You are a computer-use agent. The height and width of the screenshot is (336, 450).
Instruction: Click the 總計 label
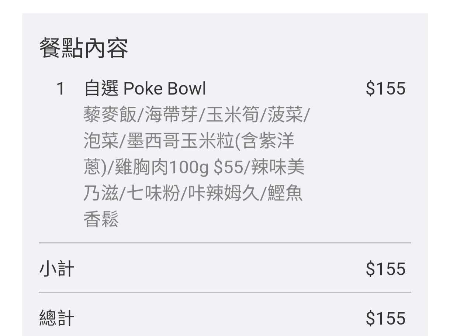[x=56, y=318]
